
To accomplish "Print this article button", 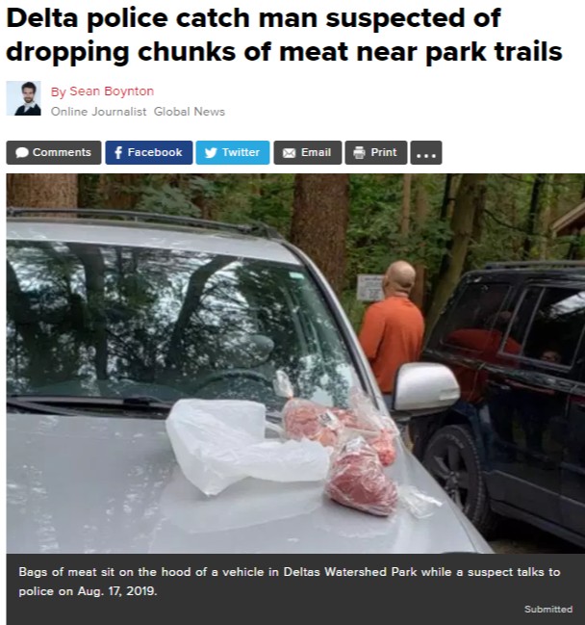I will (x=376, y=153).
